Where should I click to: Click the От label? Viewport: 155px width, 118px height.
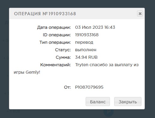point(67,87)
